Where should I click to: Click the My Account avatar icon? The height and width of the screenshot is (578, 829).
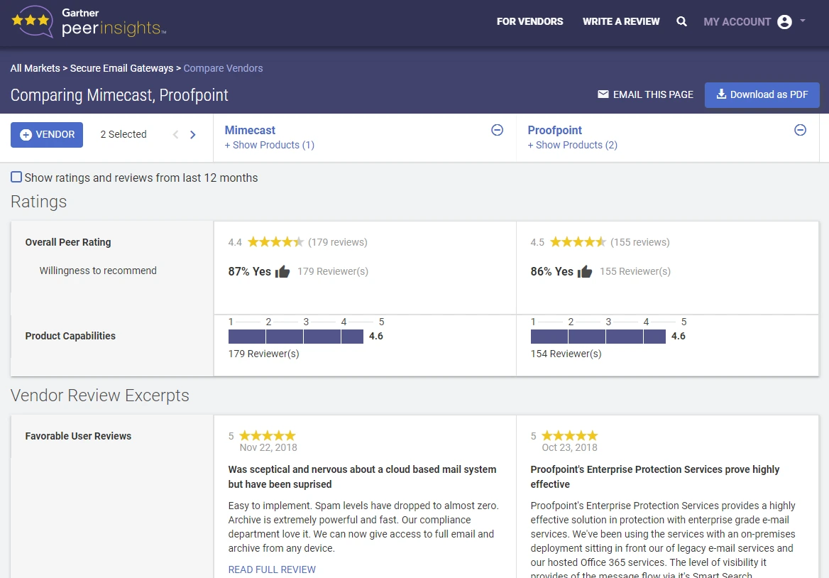tap(784, 22)
